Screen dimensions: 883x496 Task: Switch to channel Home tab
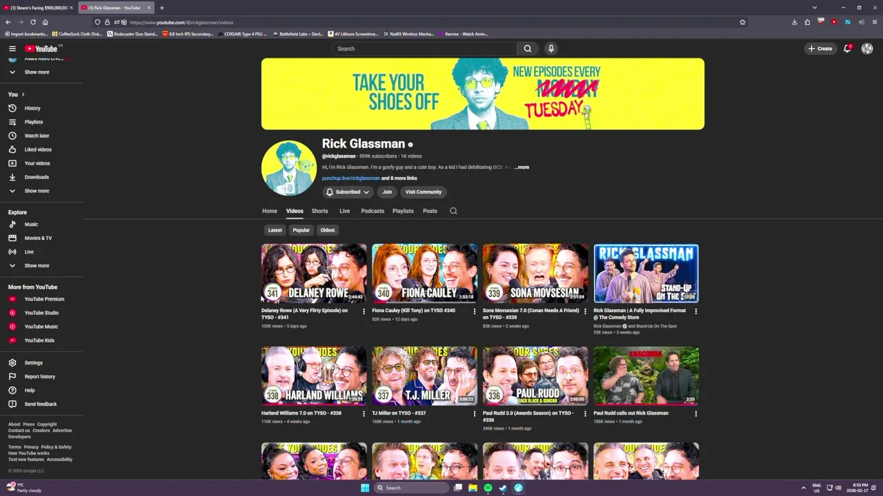(x=269, y=211)
